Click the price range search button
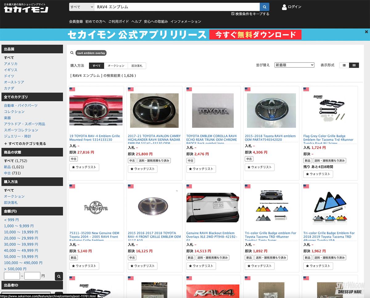 [59, 276]
